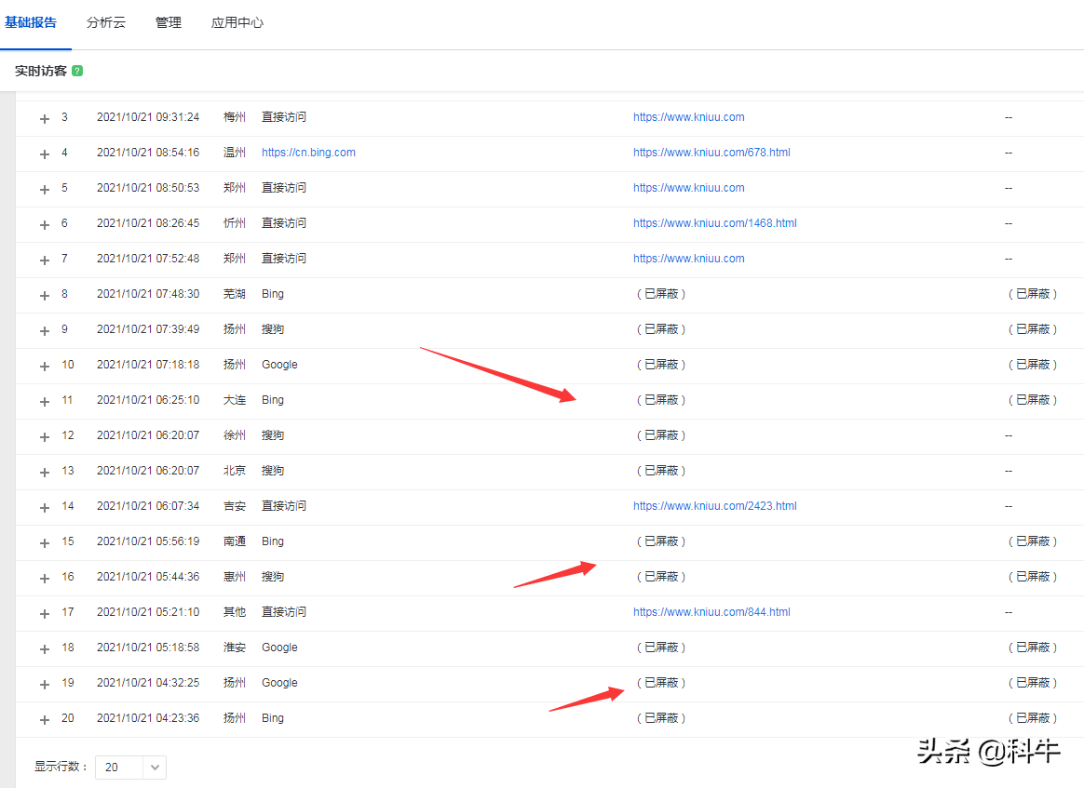Image resolution: width=1084 pixels, height=788 pixels.
Task: Open kniuu.com link in row 5
Action: (x=688, y=188)
